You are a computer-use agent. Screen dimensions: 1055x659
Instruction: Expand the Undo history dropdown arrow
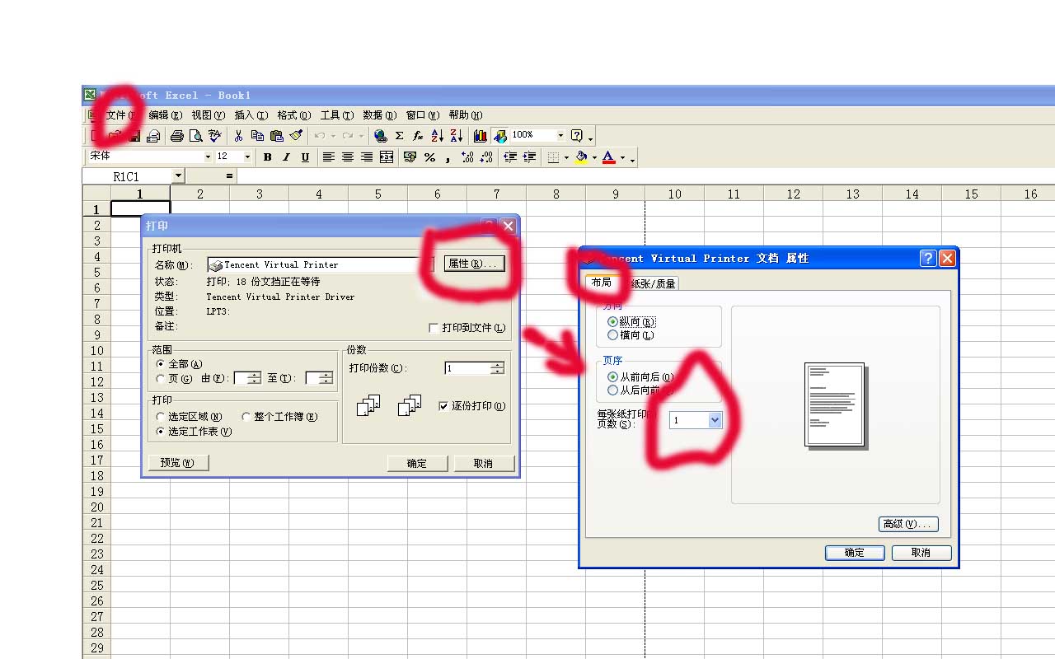pos(333,136)
